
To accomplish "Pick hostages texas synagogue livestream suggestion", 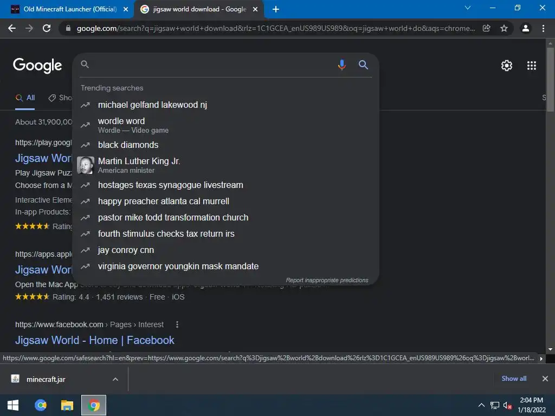I will tap(225, 185).
